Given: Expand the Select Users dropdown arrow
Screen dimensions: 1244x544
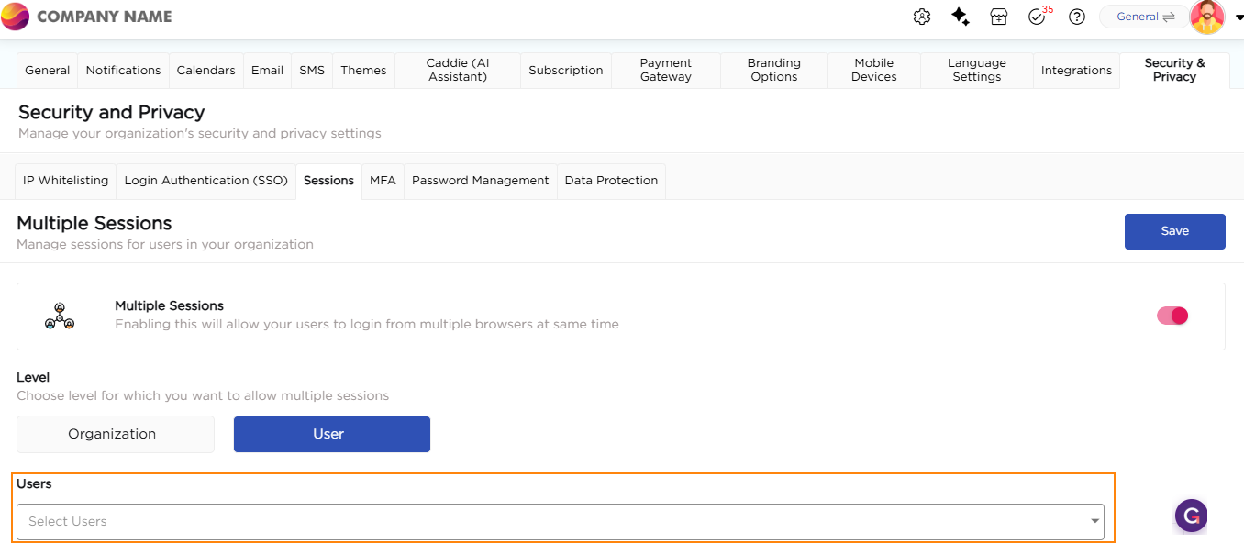Looking at the screenshot, I should click(x=1094, y=521).
